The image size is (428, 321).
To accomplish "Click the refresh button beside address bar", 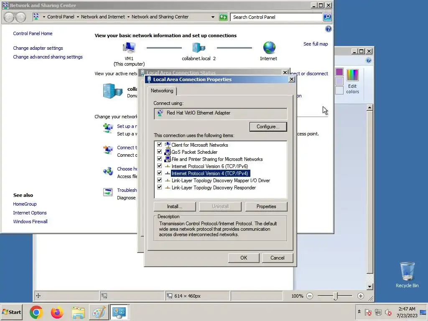I will (x=223, y=17).
